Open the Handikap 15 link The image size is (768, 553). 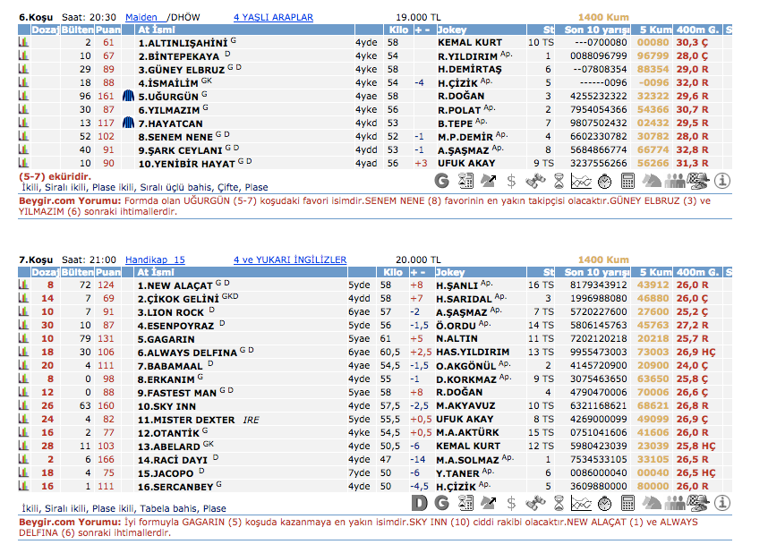(155, 259)
